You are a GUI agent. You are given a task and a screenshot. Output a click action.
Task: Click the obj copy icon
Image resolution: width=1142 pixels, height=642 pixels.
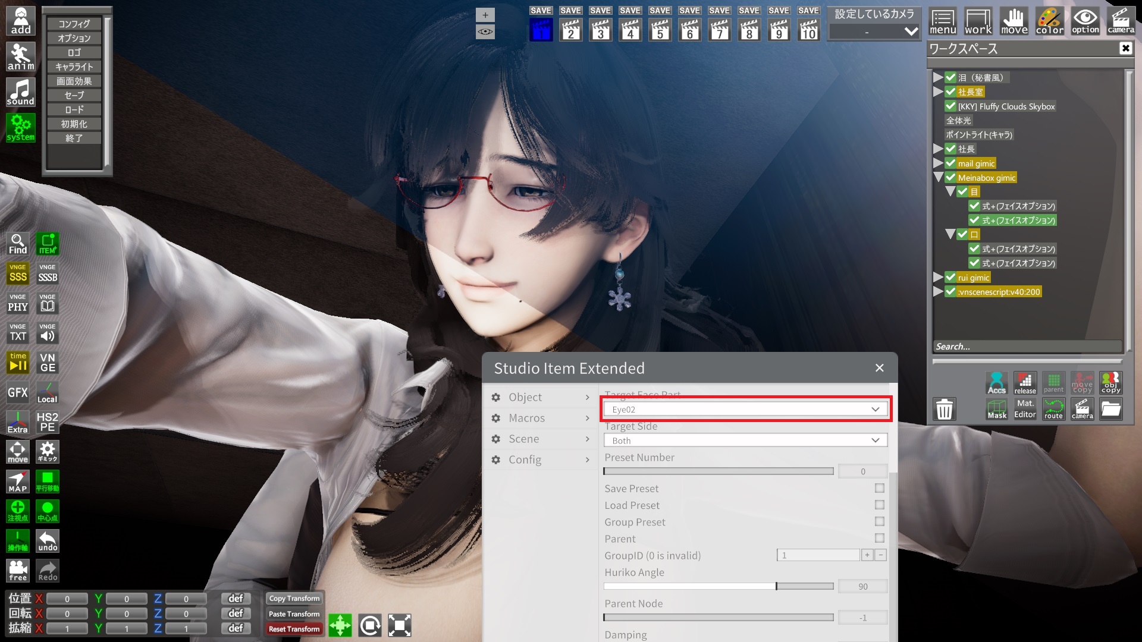tap(1110, 383)
